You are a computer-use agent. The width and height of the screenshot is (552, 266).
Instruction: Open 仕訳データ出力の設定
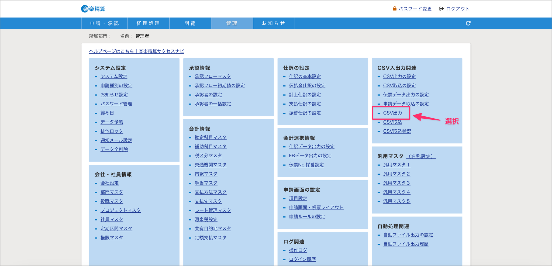[312, 147]
